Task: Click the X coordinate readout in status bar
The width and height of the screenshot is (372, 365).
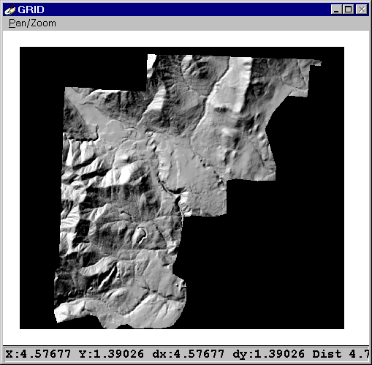Action: point(38,354)
